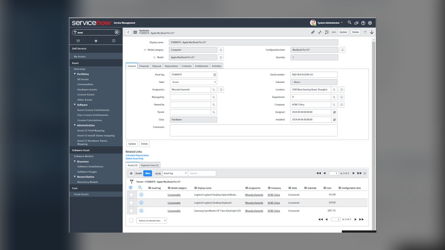The height and width of the screenshot is (250, 445).
Task: Open Hardware Assets in navigator
Action: point(87,89)
